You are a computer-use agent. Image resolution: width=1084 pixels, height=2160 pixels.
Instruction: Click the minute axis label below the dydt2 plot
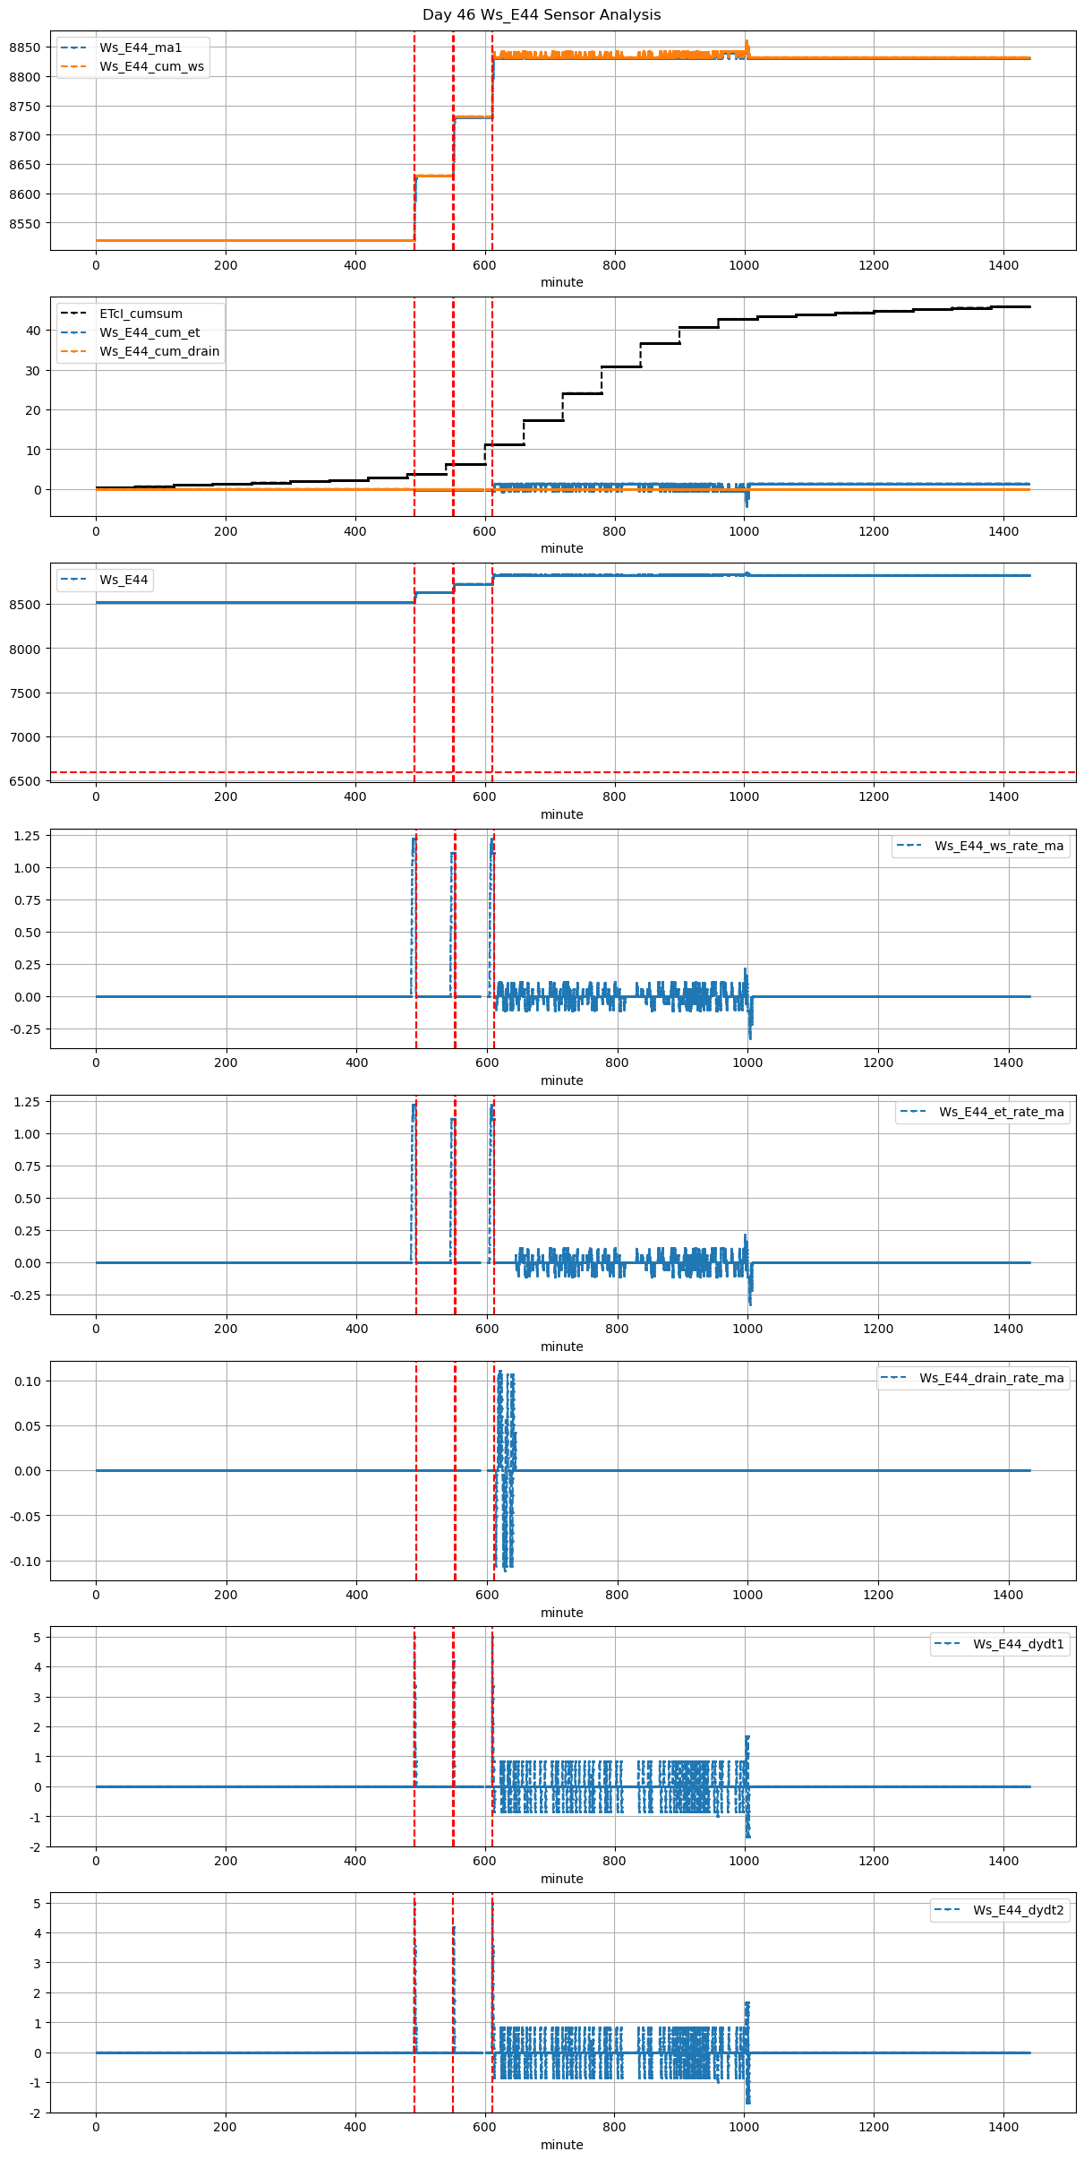561,2145
